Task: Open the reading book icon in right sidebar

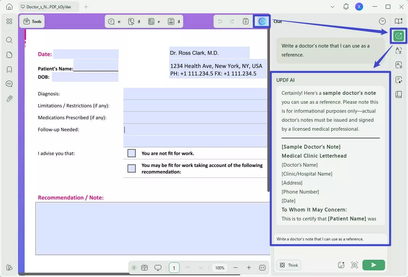Action: click(x=399, y=94)
